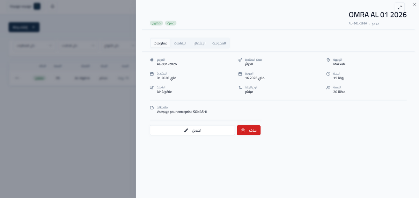Click the calendar icon beside العودة
The image size is (419, 198).
tap(240, 74)
